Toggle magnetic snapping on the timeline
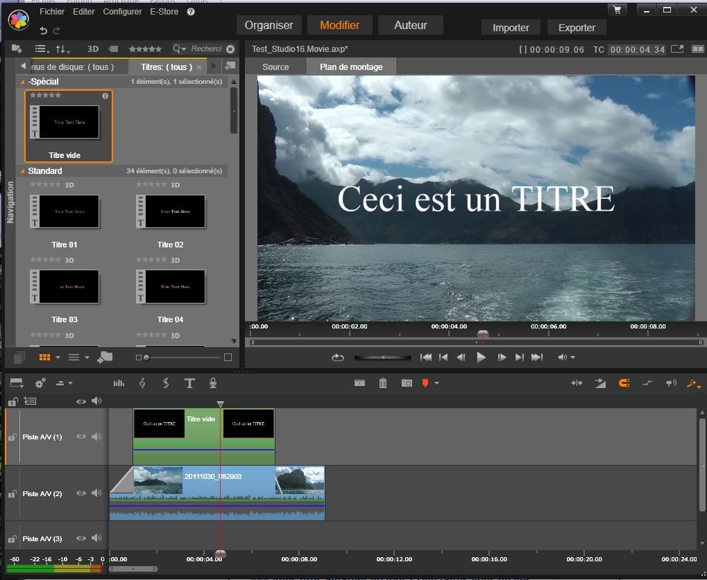 tap(624, 383)
